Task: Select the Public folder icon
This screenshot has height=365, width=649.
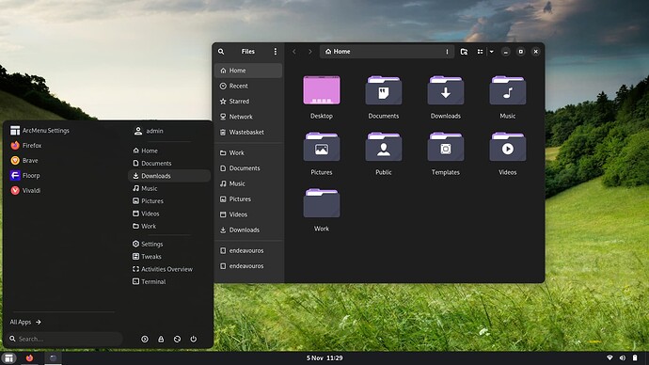Action: click(384, 147)
